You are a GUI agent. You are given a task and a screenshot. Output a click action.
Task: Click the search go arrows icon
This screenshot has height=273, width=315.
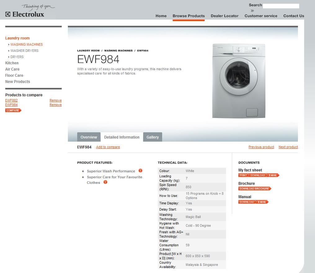252,11
